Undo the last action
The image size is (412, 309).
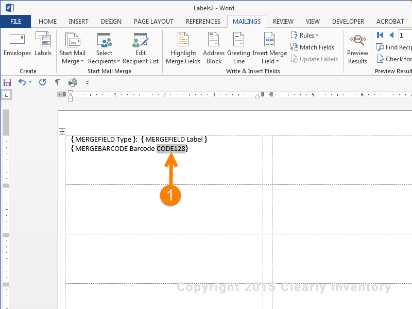(22, 82)
